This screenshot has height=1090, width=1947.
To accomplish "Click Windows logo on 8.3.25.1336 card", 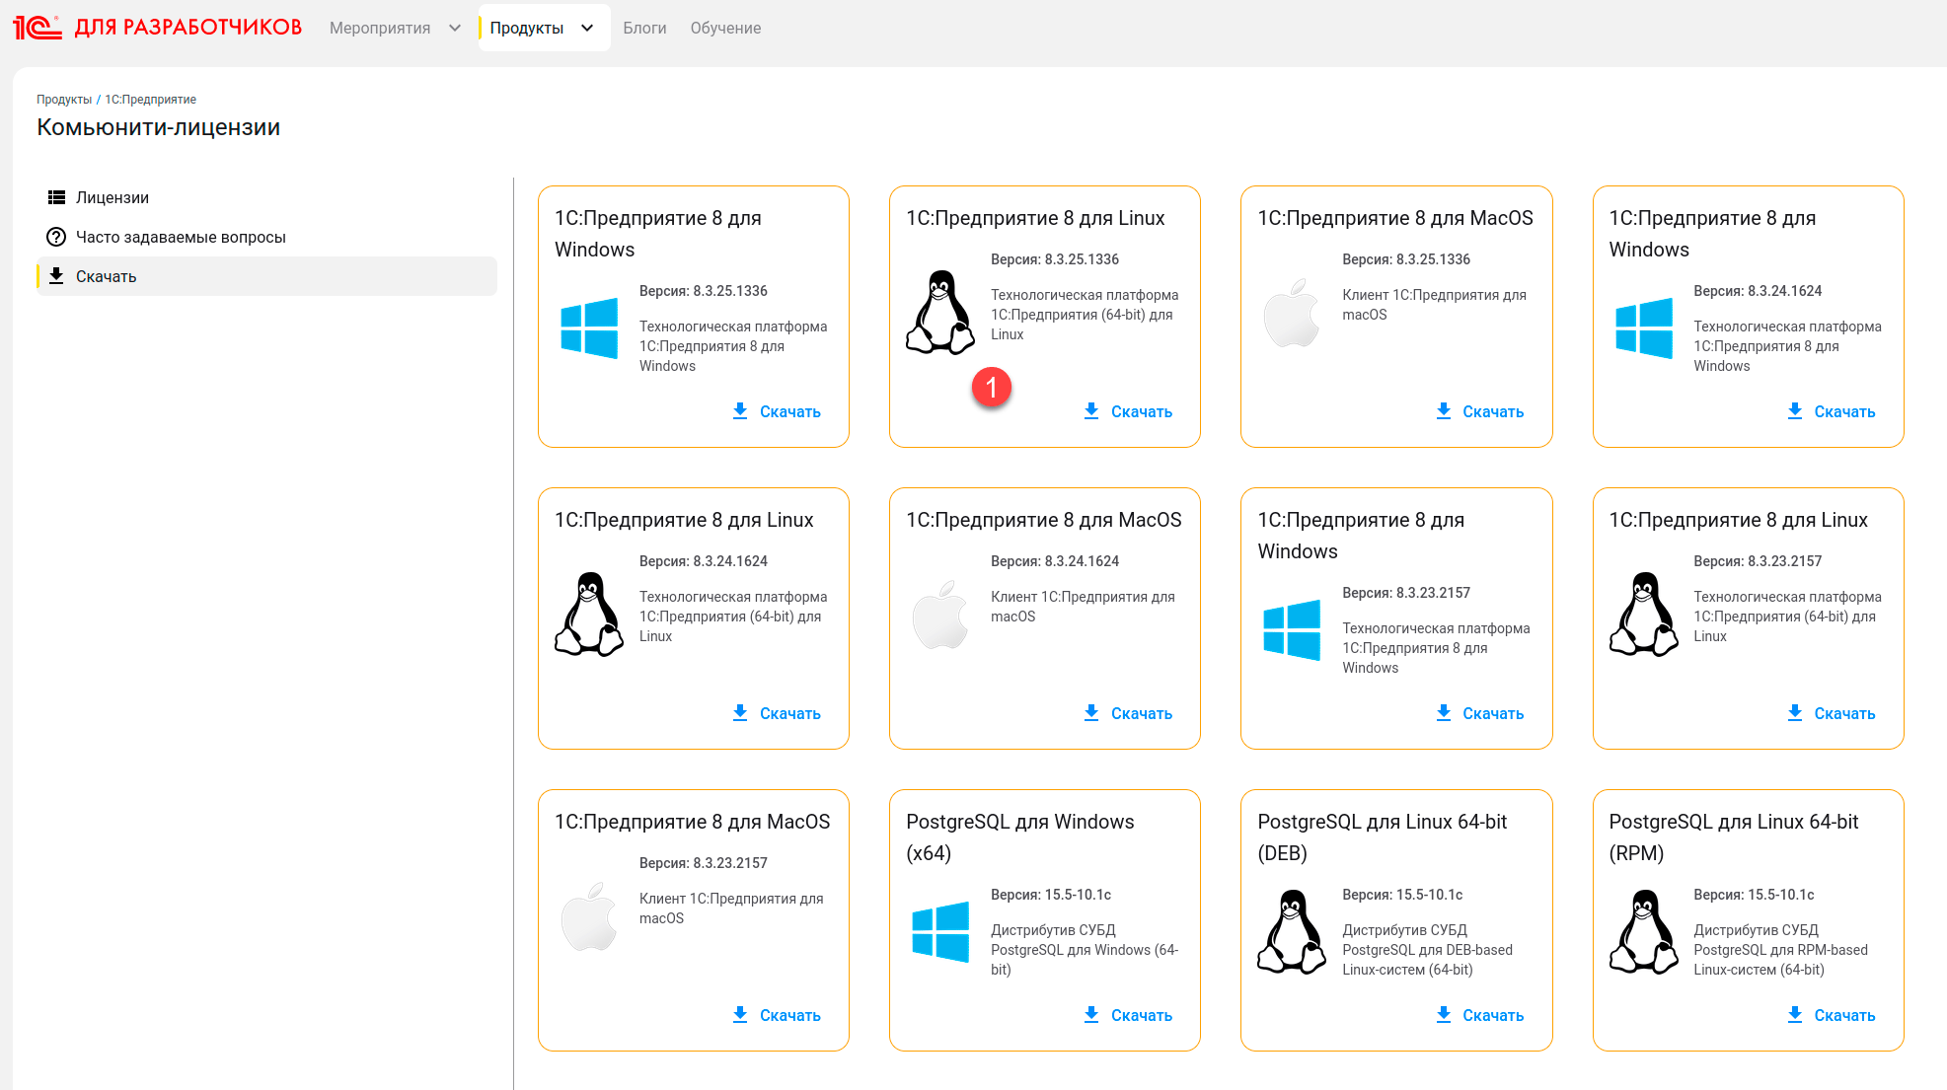I will (589, 328).
